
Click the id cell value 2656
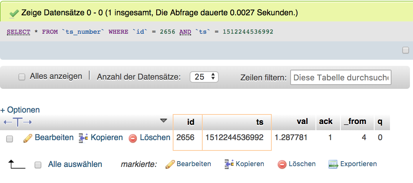185,137
